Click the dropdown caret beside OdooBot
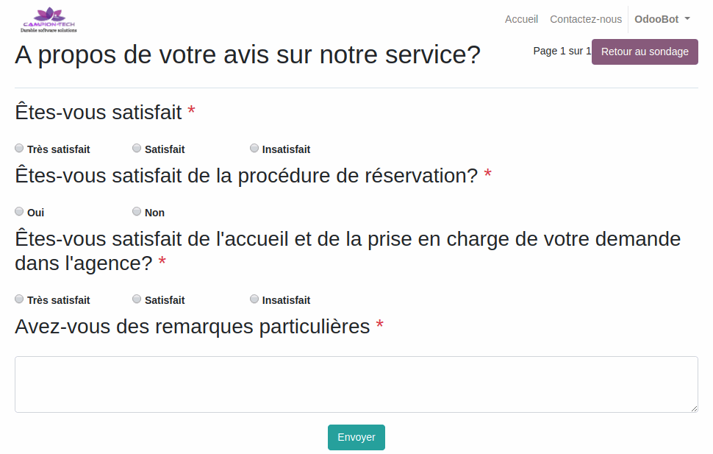This screenshot has width=713, height=454. [687, 18]
